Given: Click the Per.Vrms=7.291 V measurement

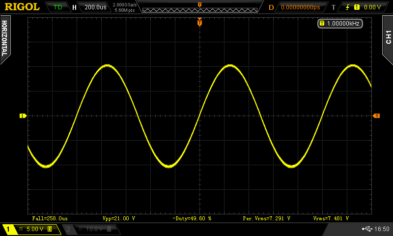Looking at the screenshot, I should (x=267, y=218).
